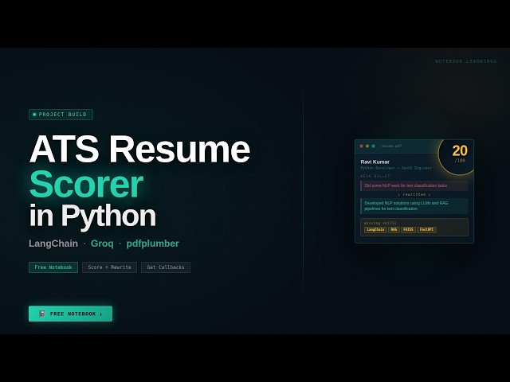Click the Free Notebook tag
This screenshot has width=510, height=382.
click(x=53, y=267)
